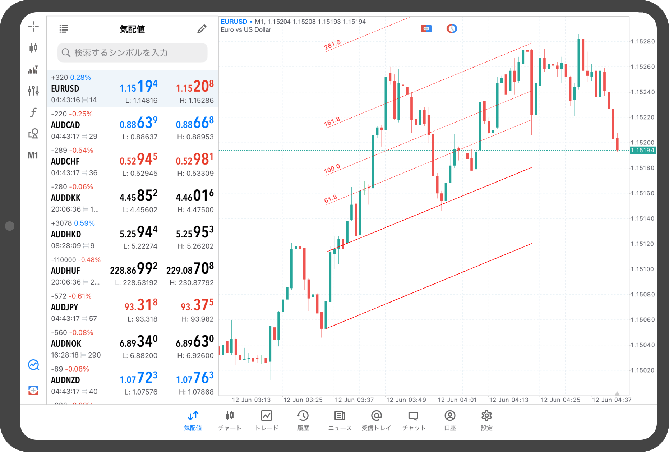
Task: Open the indicators function icon
Action: click(x=33, y=112)
